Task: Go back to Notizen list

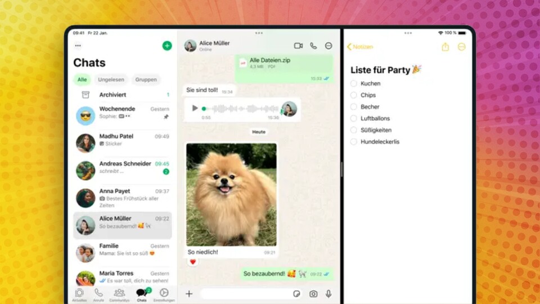Action: (x=360, y=47)
